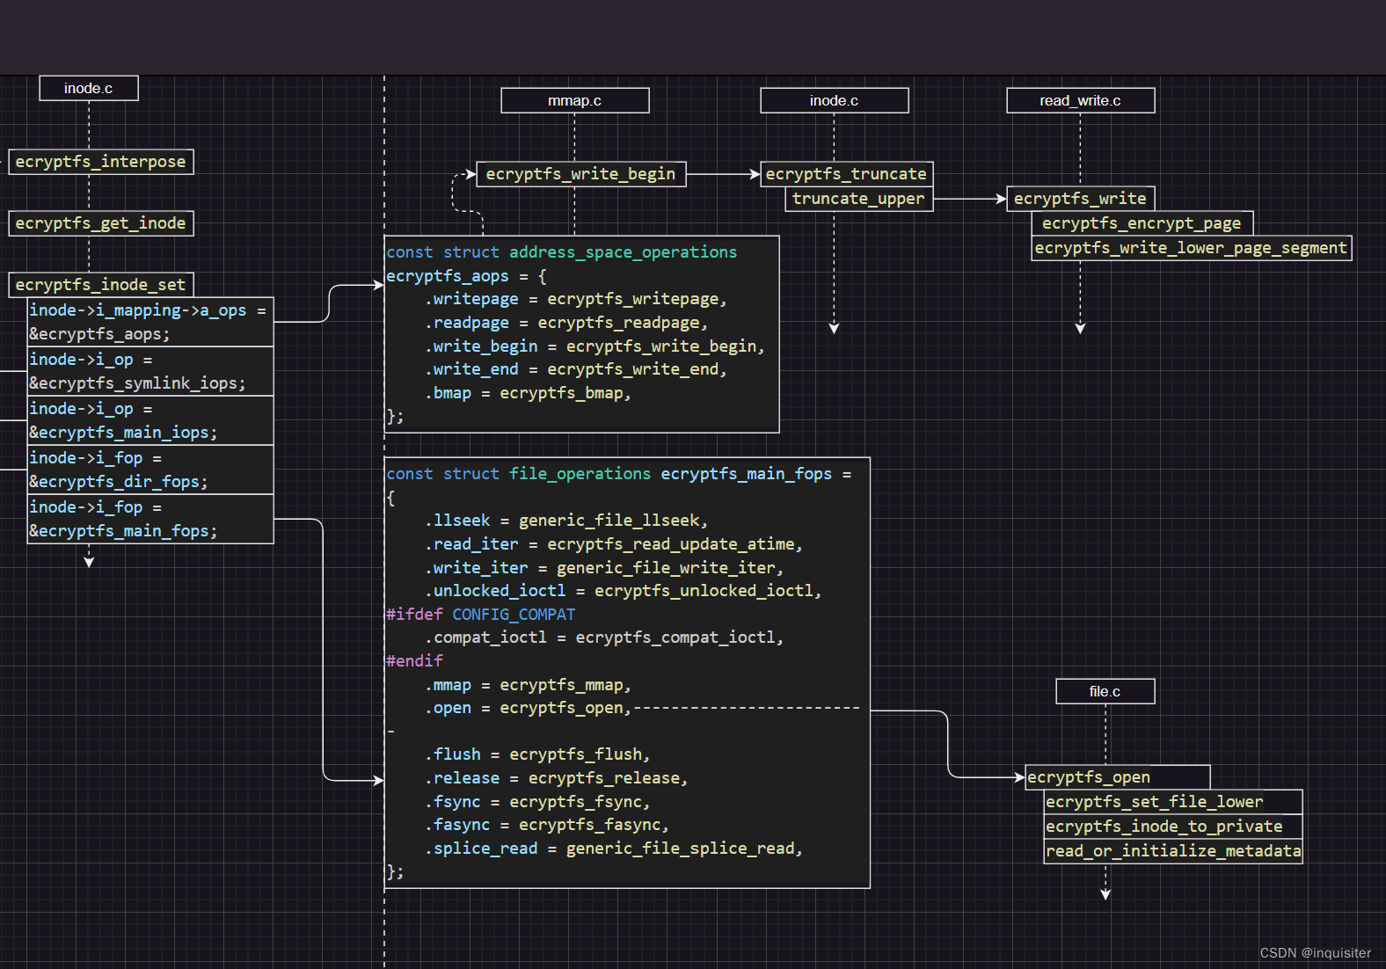Viewport: 1386px width, 969px height.
Task: Click the &ecryptfs_main_fops assignment box
Action: point(150,519)
